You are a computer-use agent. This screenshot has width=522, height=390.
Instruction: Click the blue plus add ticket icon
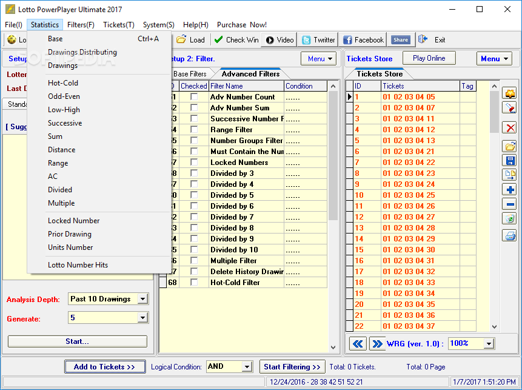510,189
